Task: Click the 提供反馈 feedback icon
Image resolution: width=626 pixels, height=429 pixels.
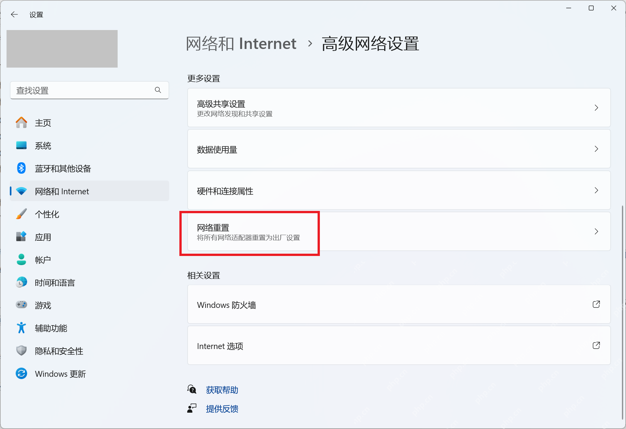Action: click(x=192, y=408)
